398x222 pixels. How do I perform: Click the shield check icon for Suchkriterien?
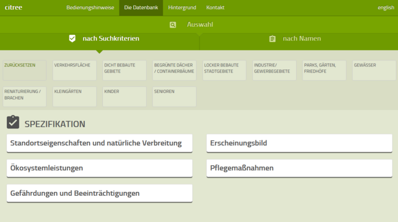[x=72, y=39]
